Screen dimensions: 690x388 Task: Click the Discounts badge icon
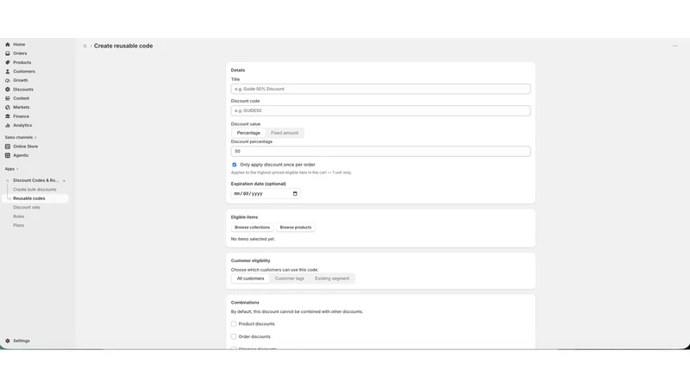click(x=8, y=90)
